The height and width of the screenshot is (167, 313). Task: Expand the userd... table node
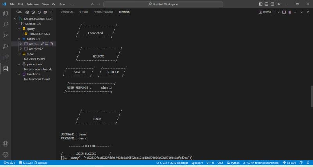point(21,44)
